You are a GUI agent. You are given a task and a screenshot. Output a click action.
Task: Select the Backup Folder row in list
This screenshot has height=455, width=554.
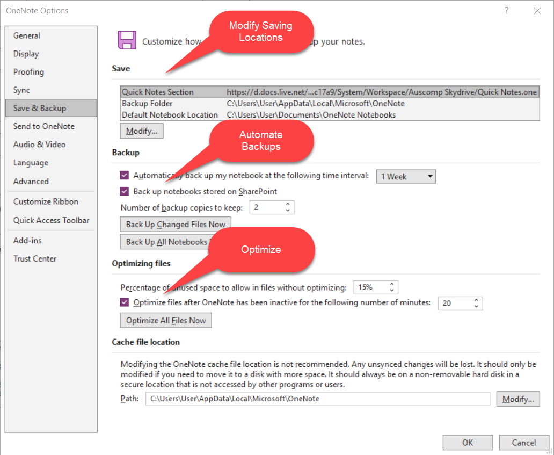coord(330,104)
